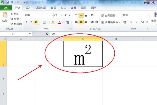Open the font color palette dropdown arrow
The height and width of the screenshot is (105, 157).
[x=63, y=22]
